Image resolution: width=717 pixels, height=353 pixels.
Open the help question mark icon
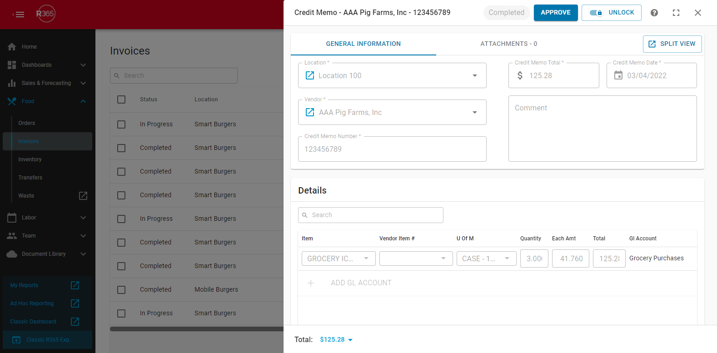654,13
